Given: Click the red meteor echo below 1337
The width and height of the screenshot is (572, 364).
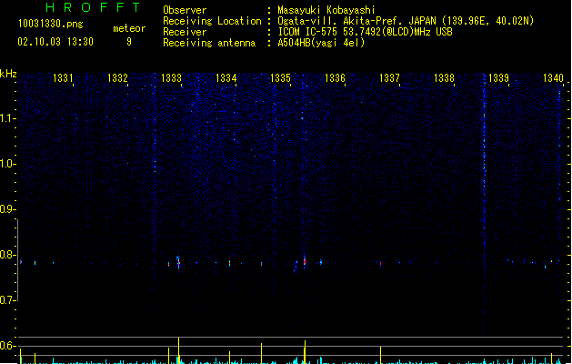Looking at the screenshot, I should pyautogui.click(x=380, y=263).
